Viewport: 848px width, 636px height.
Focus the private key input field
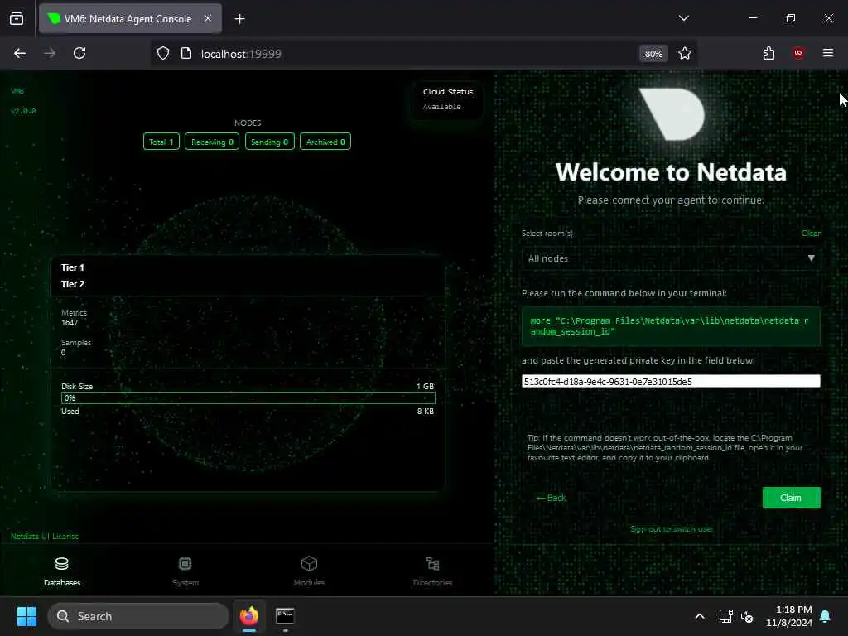[671, 381]
